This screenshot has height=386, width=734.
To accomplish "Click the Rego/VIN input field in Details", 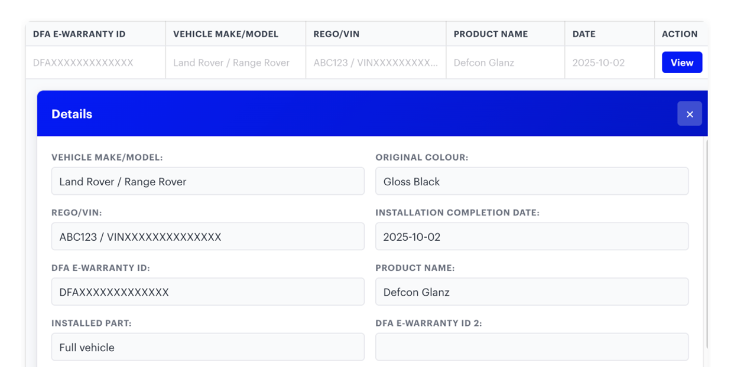I will [207, 237].
